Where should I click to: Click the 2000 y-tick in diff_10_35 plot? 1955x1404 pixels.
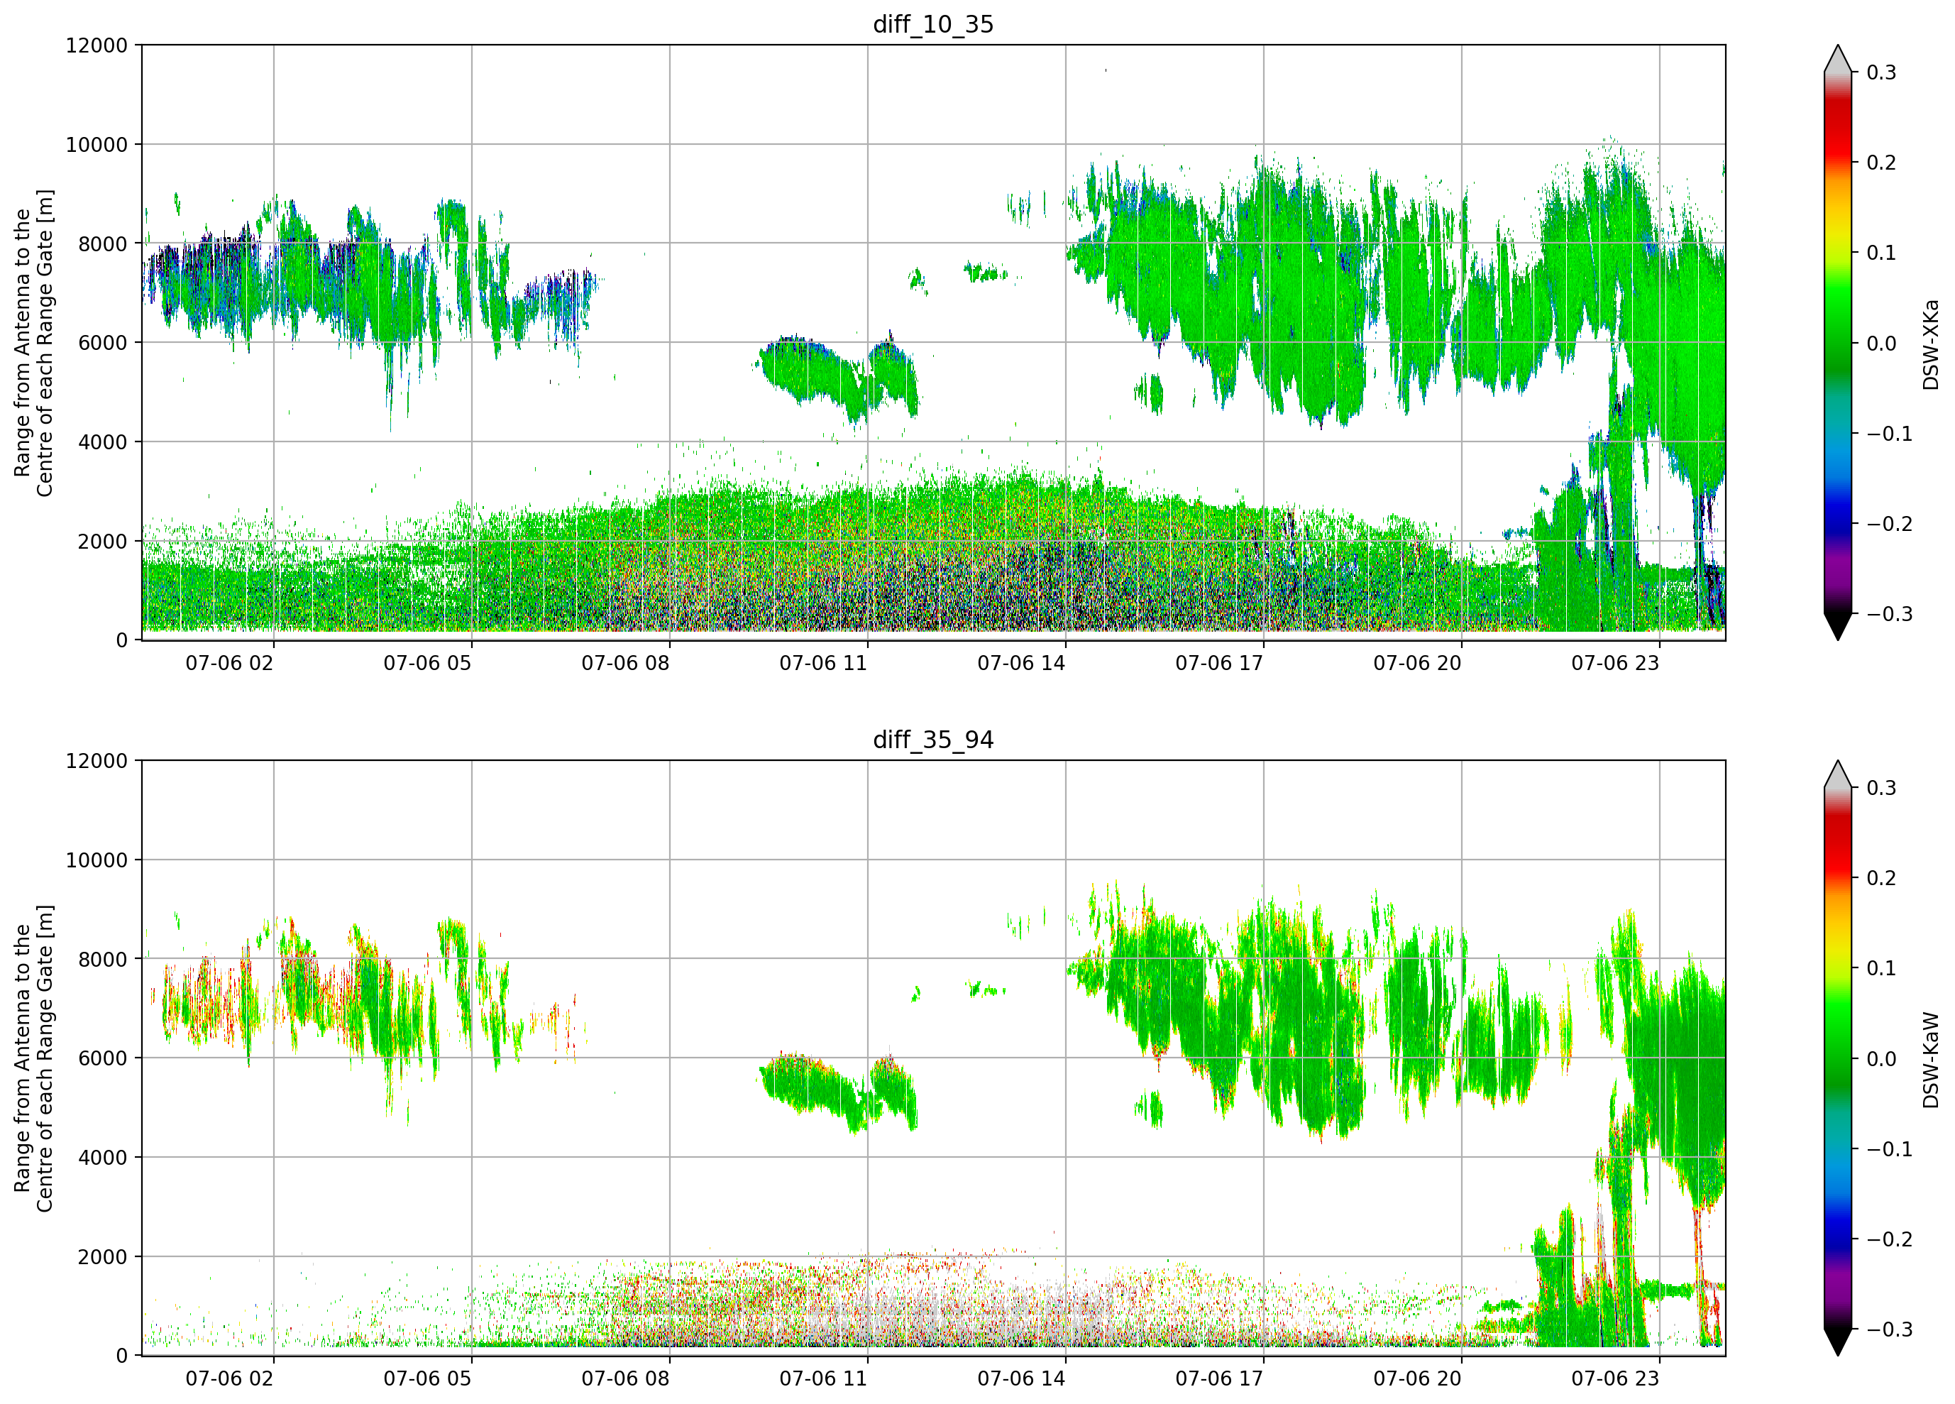[x=103, y=541]
